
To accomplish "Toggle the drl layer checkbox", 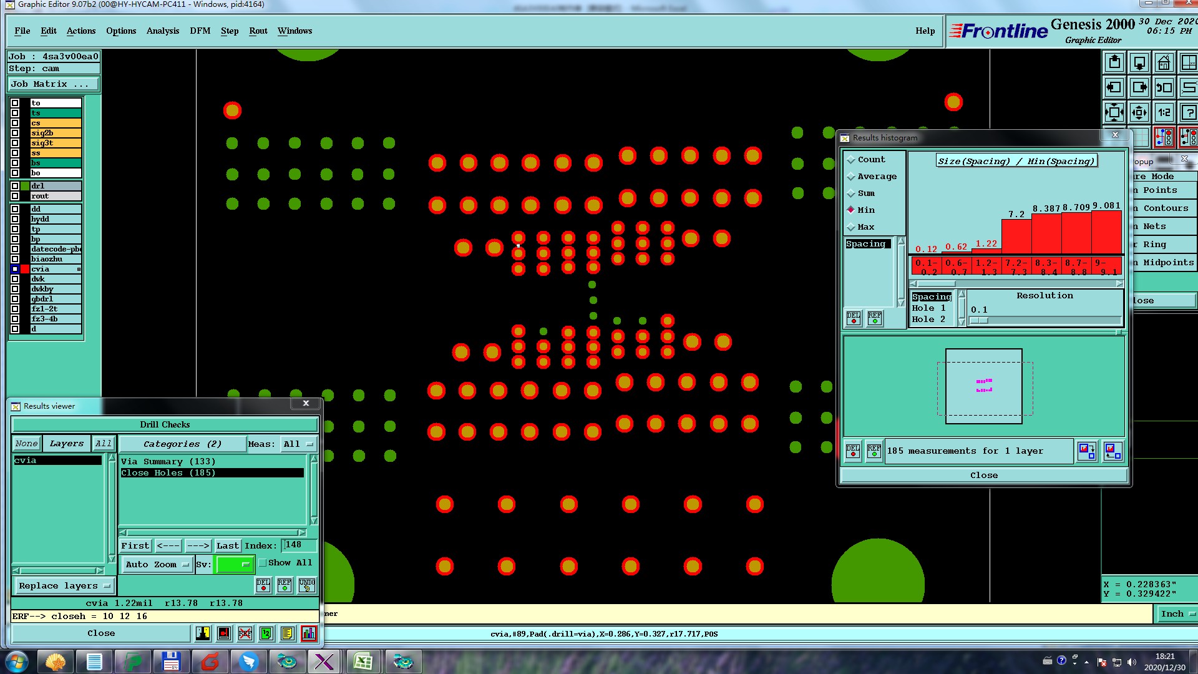I will (15, 186).
